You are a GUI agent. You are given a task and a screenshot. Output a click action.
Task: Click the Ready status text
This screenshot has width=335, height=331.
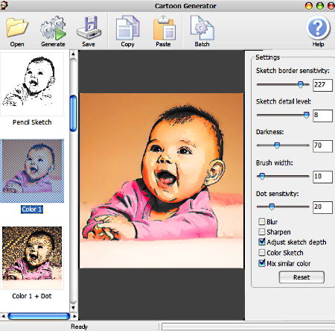coord(79,327)
